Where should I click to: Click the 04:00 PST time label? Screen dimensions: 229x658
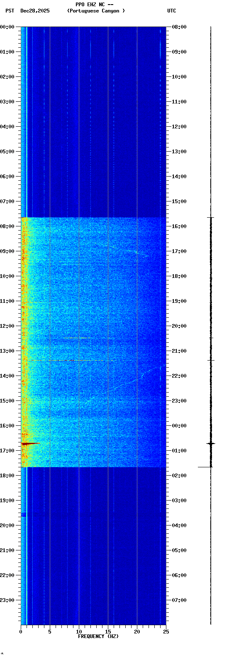pos(7,127)
